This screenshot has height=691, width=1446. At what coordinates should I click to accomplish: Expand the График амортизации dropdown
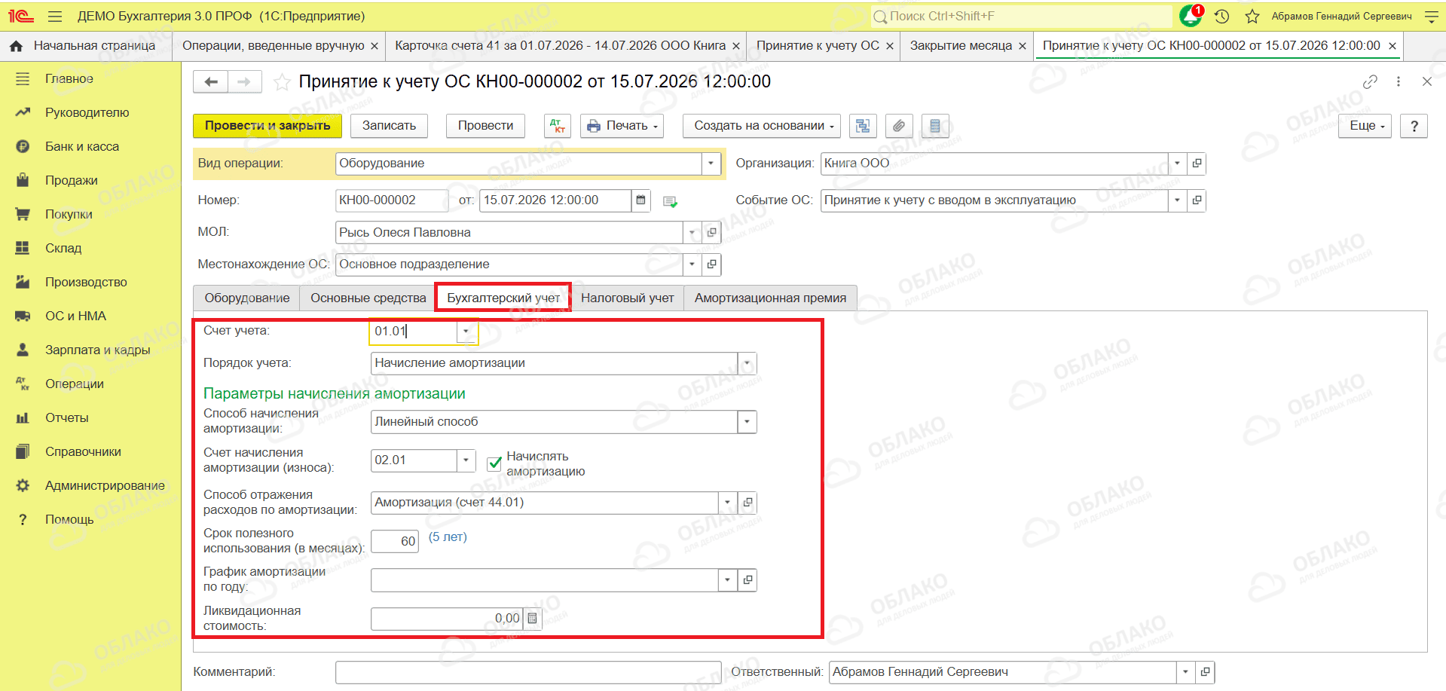click(x=727, y=580)
